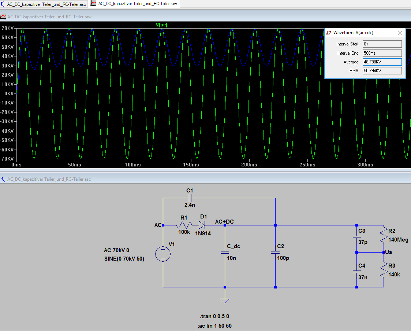
Task: Select diode D1 symbol
Action: 202,225
